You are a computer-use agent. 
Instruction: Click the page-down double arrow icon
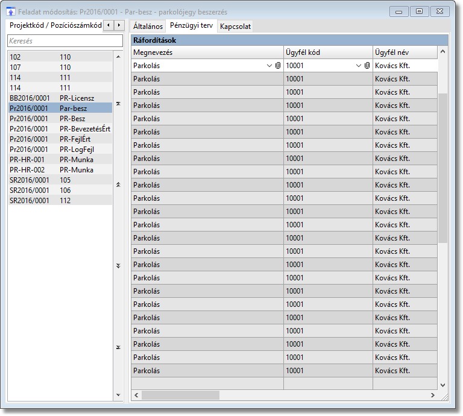coord(118,265)
